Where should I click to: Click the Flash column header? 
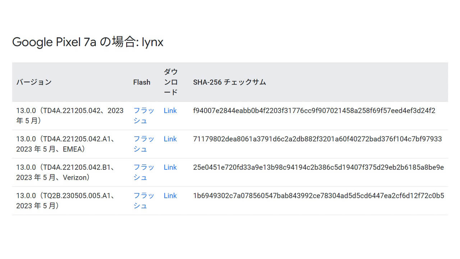142,82
